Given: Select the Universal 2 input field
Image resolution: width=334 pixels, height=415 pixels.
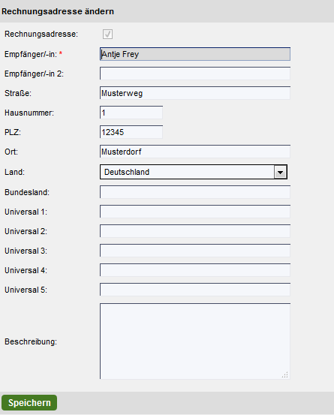Looking at the screenshot, I should (x=195, y=231).
